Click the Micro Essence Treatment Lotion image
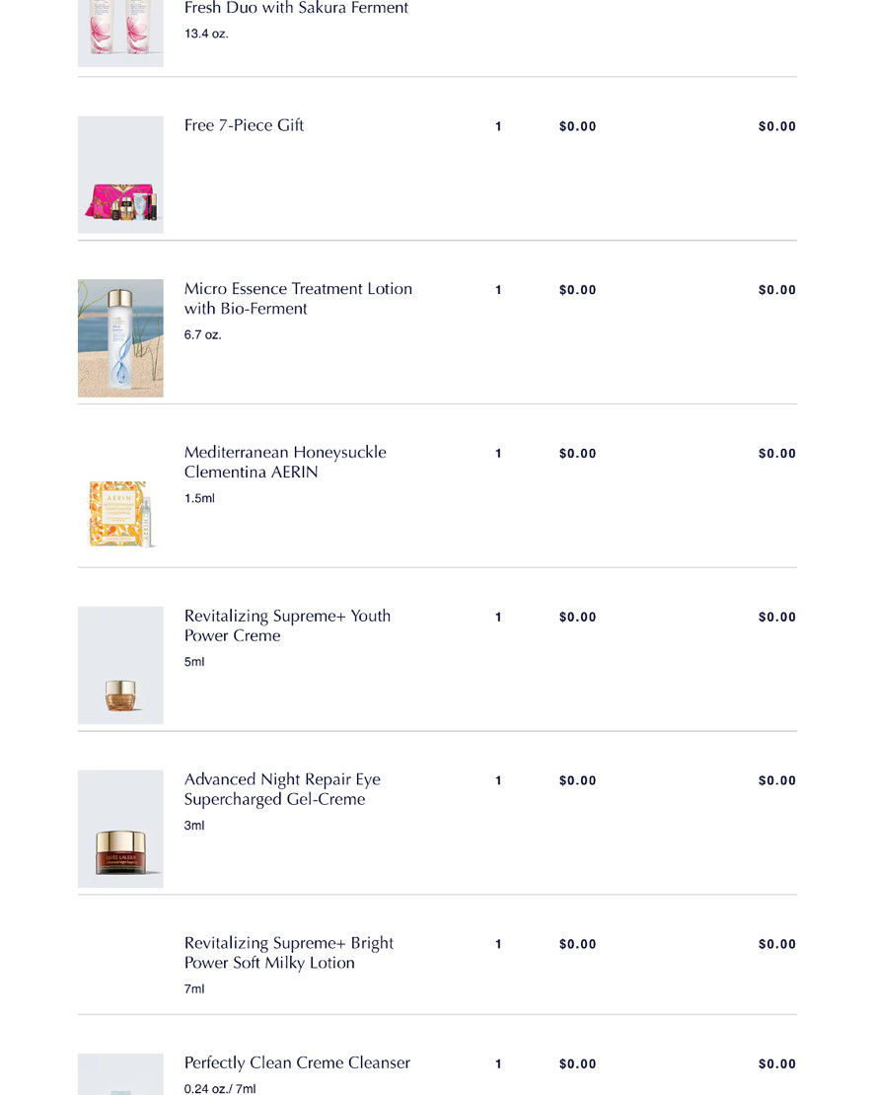Image resolution: width=875 pixels, height=1095 pixels. click(120, 338)
